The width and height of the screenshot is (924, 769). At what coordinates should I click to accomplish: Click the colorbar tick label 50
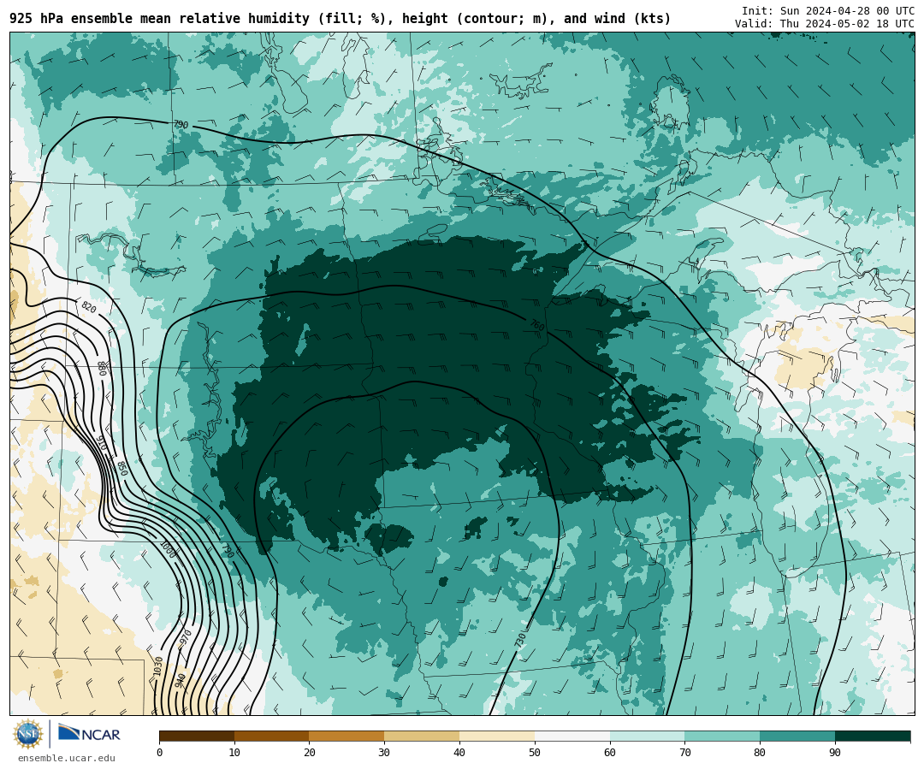535,753
